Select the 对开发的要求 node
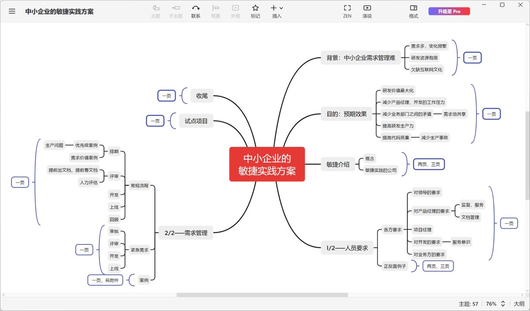 (427, 242)
